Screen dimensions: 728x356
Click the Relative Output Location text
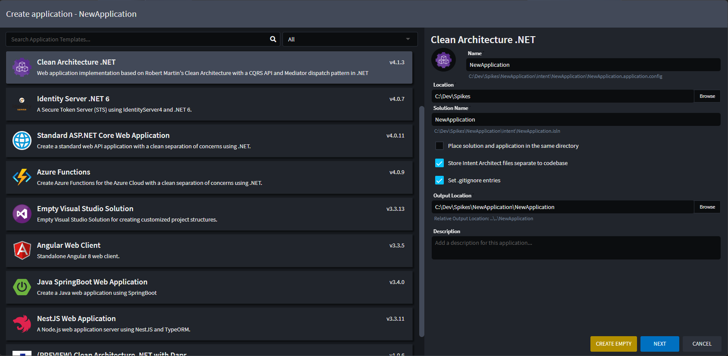point(483,219)
